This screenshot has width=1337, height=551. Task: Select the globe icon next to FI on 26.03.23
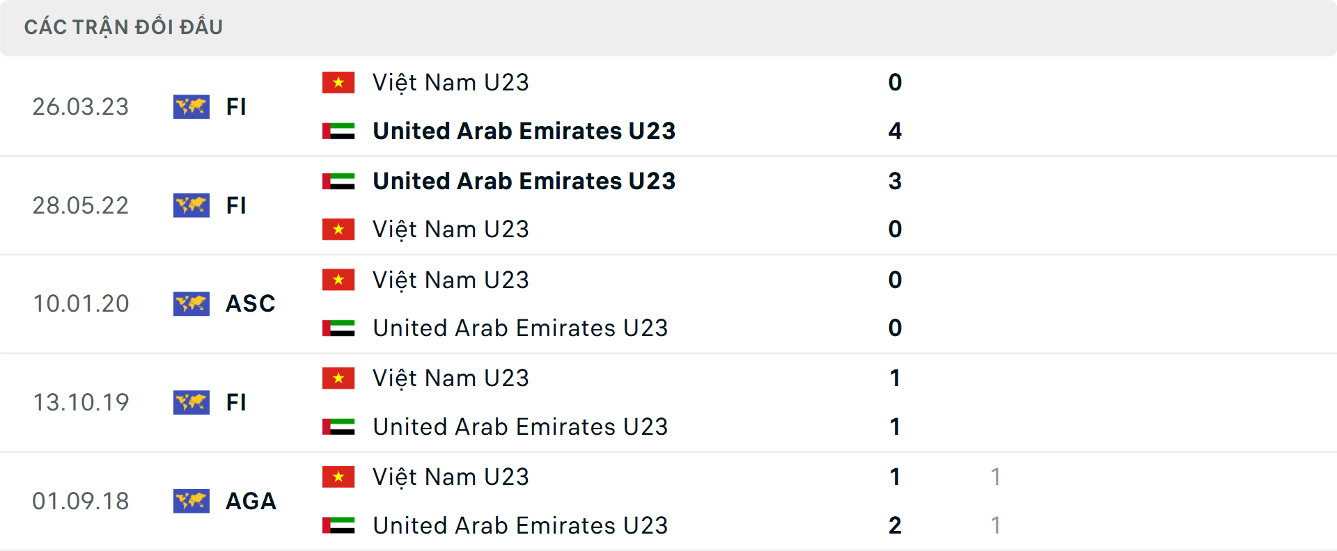[191, 106]
